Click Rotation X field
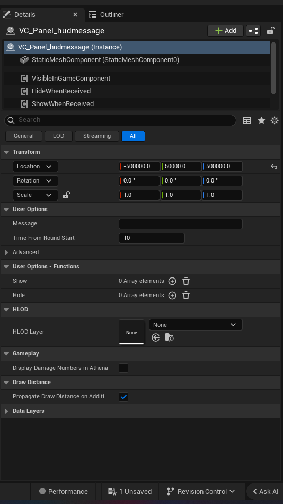The height and width of the screenshot is (504, 283). 139,180
